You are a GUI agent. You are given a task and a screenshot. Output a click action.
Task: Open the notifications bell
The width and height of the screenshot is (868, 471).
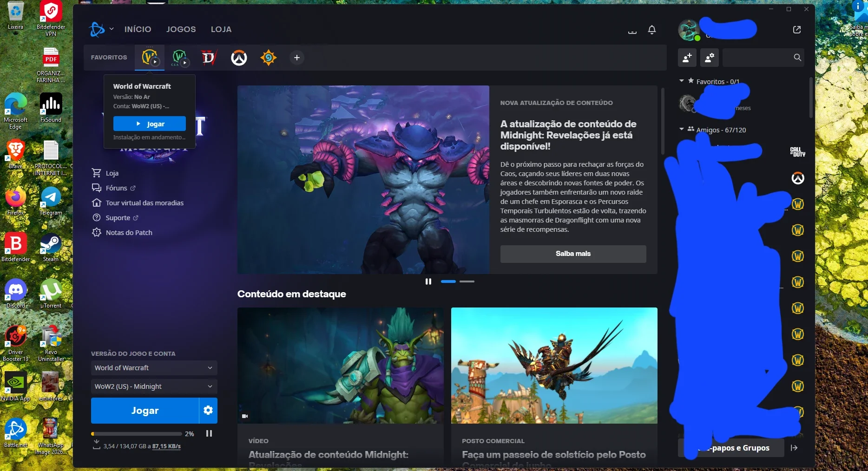point(652,30)
